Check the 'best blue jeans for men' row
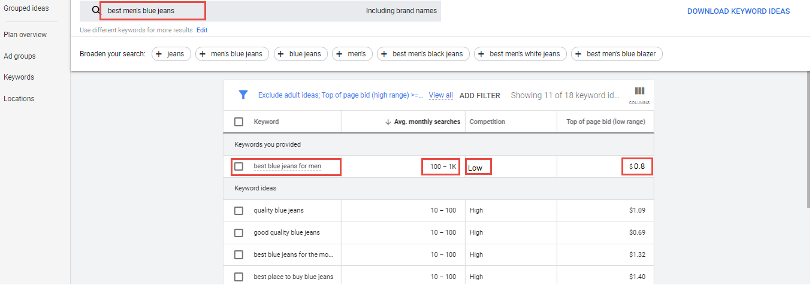Screen dimensions: 812x288 239,166
